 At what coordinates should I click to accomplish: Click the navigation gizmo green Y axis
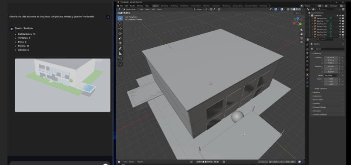pyautogui.click(x=300, y=24)
